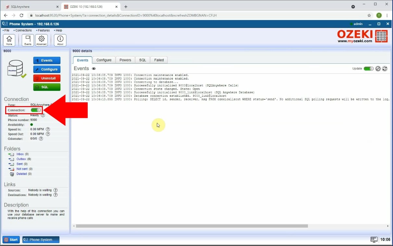Viewport: 393px width, 246px height.
Task: Click the eye icon beside Events heading
Action: (x=94, y=68)
